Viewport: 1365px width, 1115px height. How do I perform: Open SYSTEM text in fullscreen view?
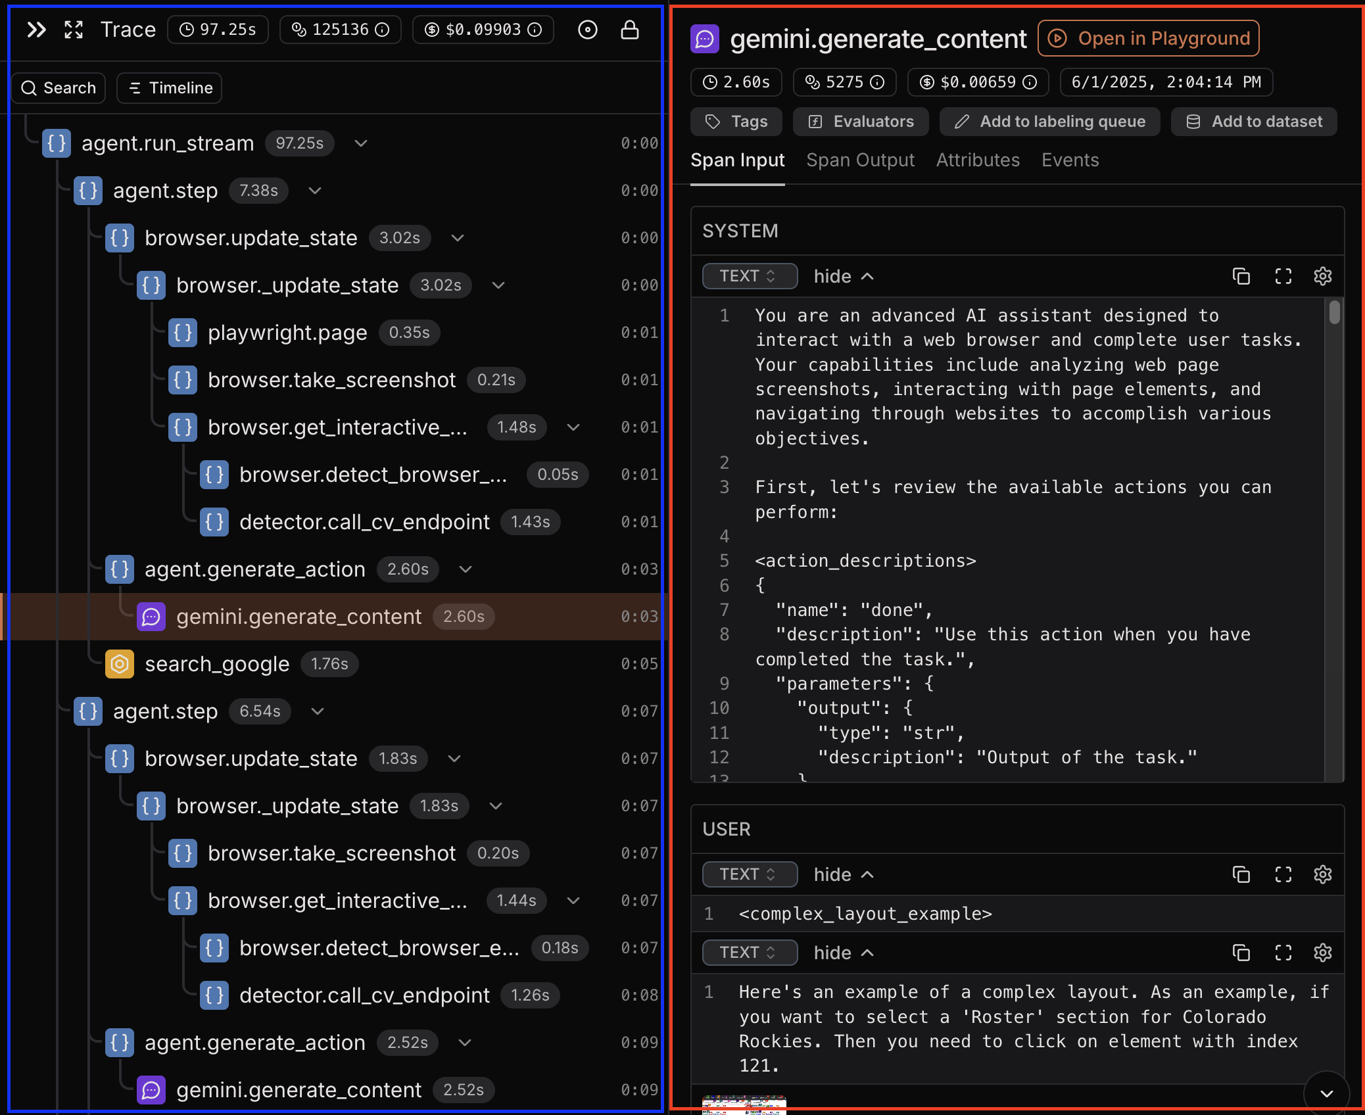click(1283, 276)
